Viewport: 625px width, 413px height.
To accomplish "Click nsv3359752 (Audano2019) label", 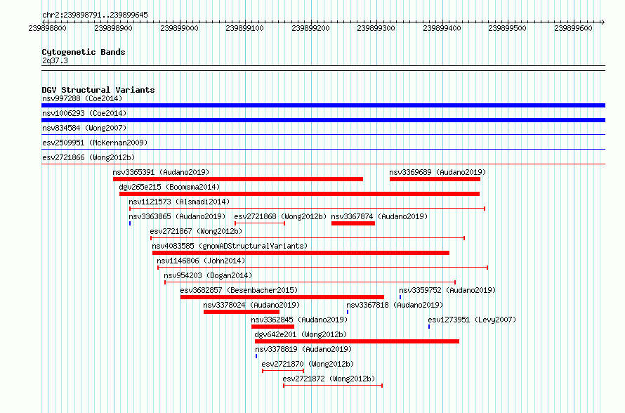I will [x=447, y=290].
